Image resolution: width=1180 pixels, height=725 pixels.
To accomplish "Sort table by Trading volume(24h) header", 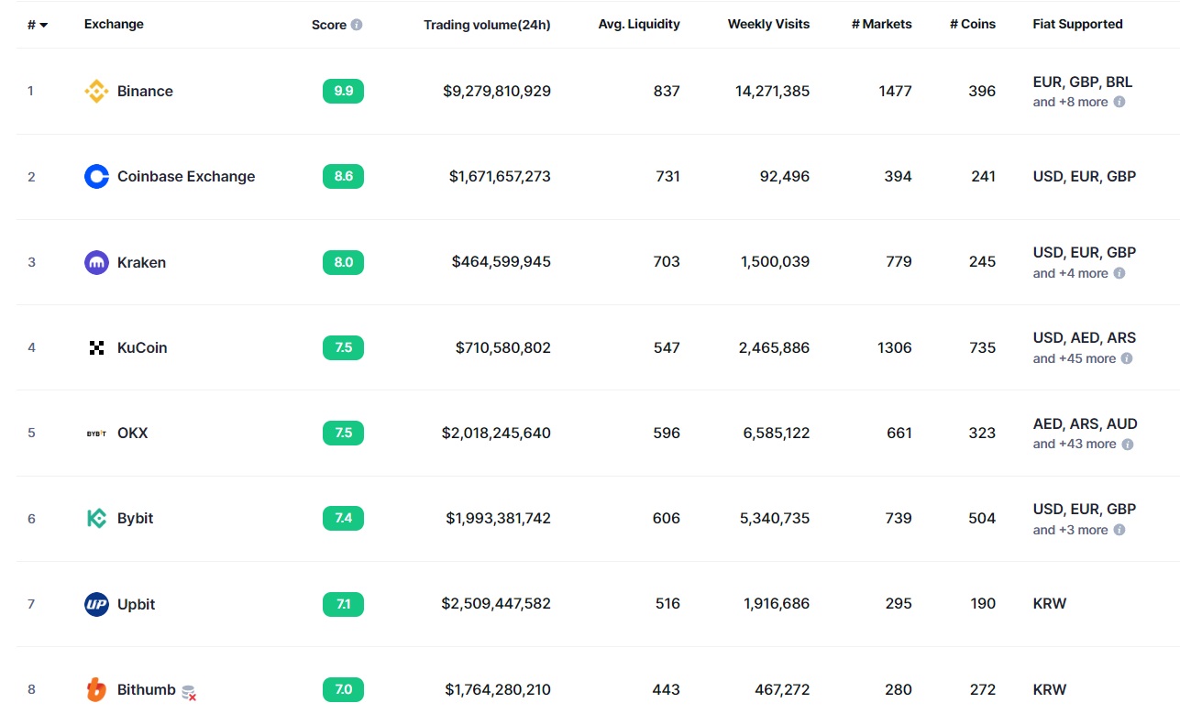I will [487, 25].
